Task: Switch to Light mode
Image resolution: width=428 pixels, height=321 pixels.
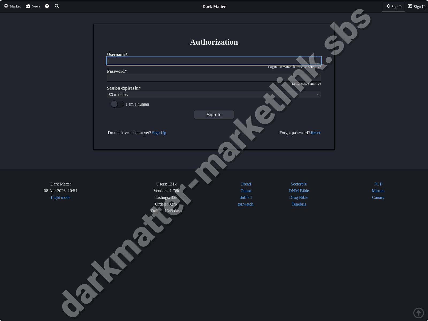Action: tap(60, 197)
